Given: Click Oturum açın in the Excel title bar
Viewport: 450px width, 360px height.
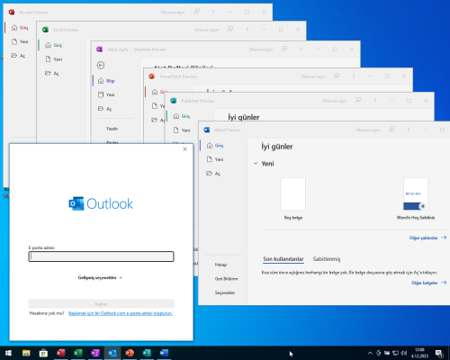Looking at the screenshot, I should (206, 30).
